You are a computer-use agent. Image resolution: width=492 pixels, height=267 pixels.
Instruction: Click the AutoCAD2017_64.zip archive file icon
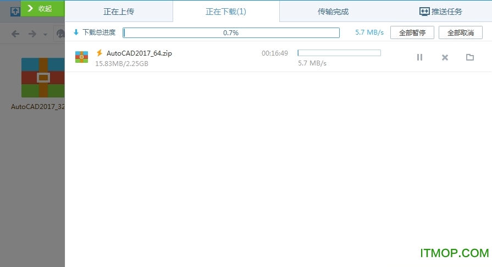coord(81,57)
